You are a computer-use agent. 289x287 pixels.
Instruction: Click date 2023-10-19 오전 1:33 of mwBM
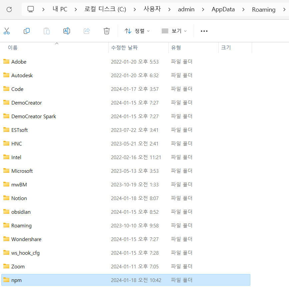pos(135,185)
